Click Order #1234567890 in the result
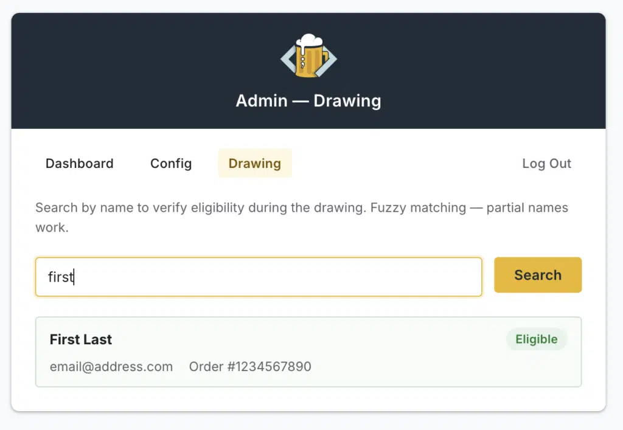The image size is (623, 430). [x=250, y=367]
